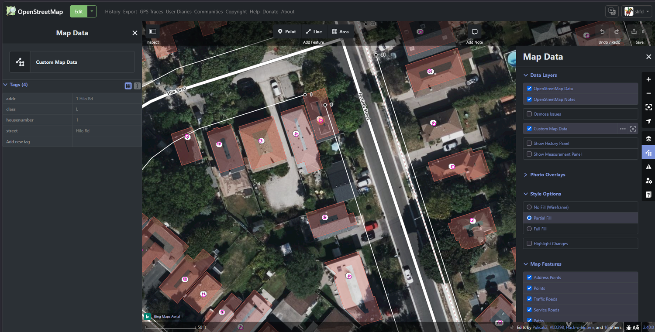Open Custom Map Data options ellipsis
The height and width of the screenshot is (332, 655).
point(623,129)
